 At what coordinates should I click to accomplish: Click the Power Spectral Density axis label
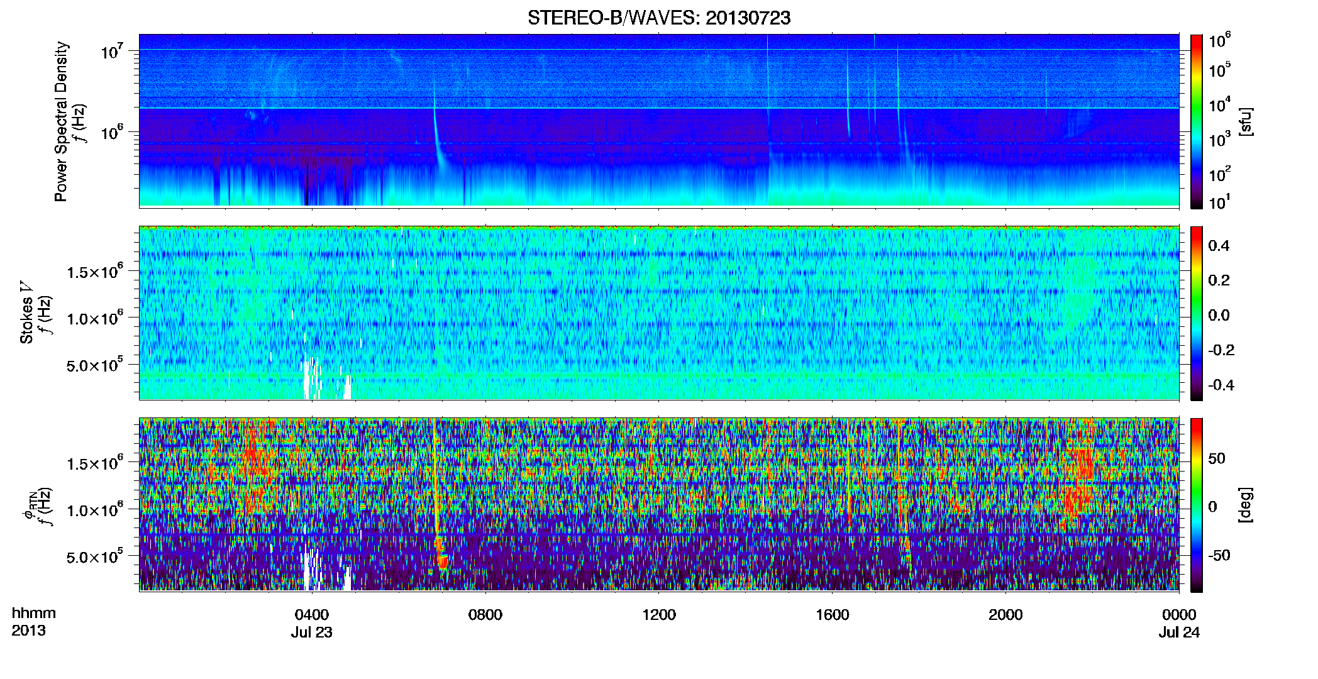click(61, 121)
